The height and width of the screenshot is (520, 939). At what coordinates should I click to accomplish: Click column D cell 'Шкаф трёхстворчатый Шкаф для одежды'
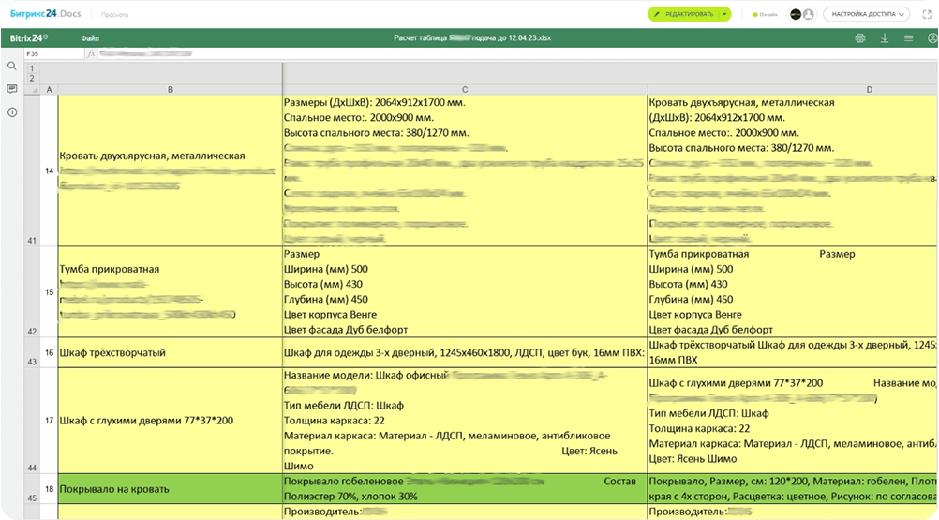(x=793, y=352)
